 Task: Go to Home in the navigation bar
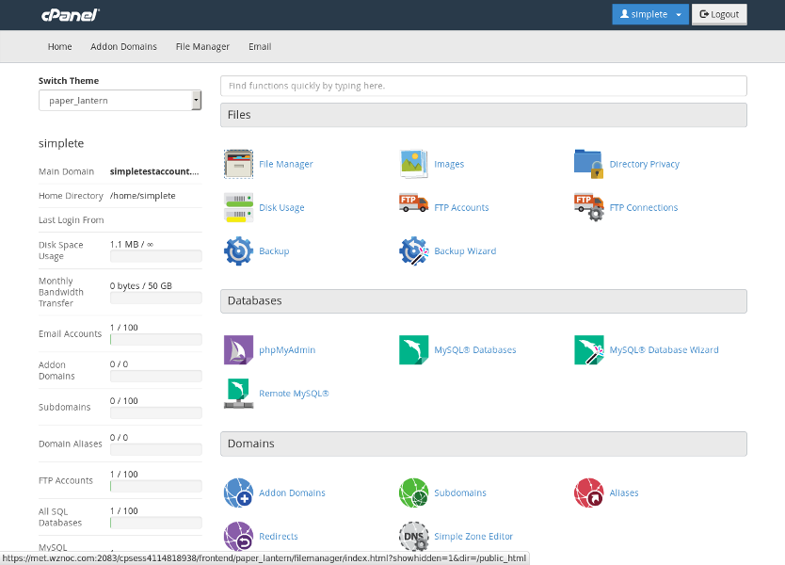[59, 46]
